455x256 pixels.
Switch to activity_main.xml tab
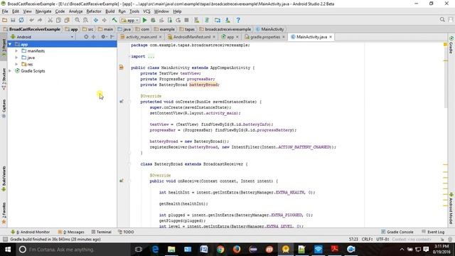141,37
